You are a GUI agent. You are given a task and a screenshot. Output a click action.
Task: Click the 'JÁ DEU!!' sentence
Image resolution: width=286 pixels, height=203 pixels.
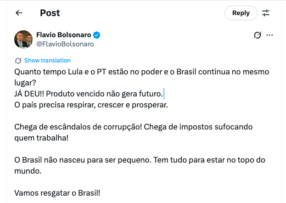pos(88,94)
